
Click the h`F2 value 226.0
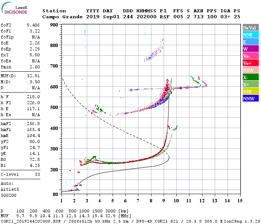point(33,103)
